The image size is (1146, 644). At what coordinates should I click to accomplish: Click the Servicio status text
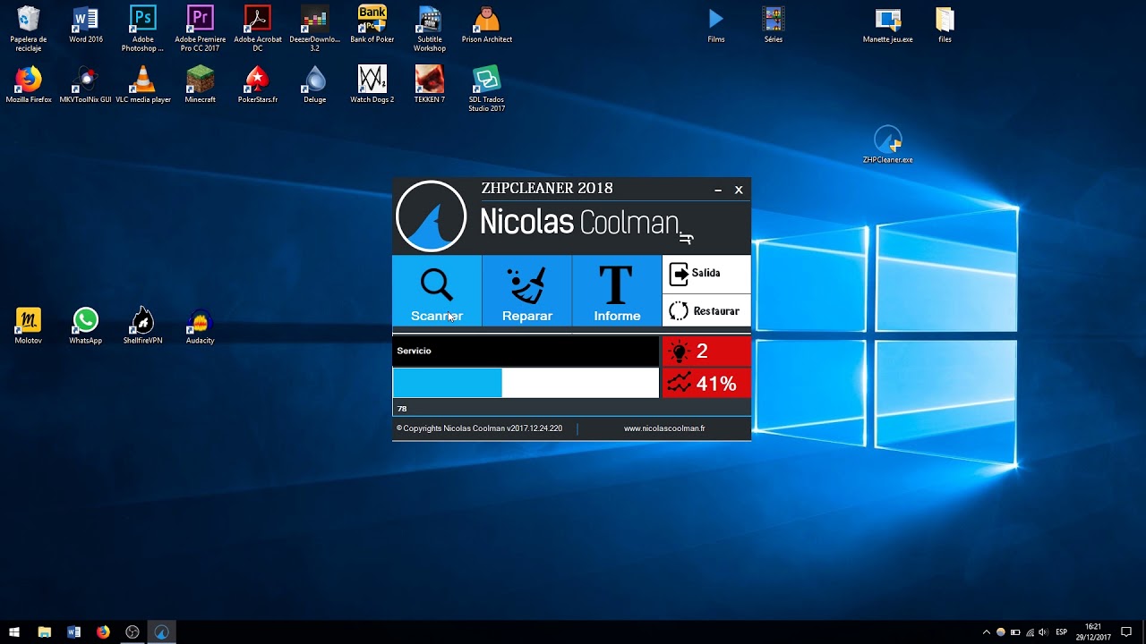pyautogui.click(x=414, y=351)
